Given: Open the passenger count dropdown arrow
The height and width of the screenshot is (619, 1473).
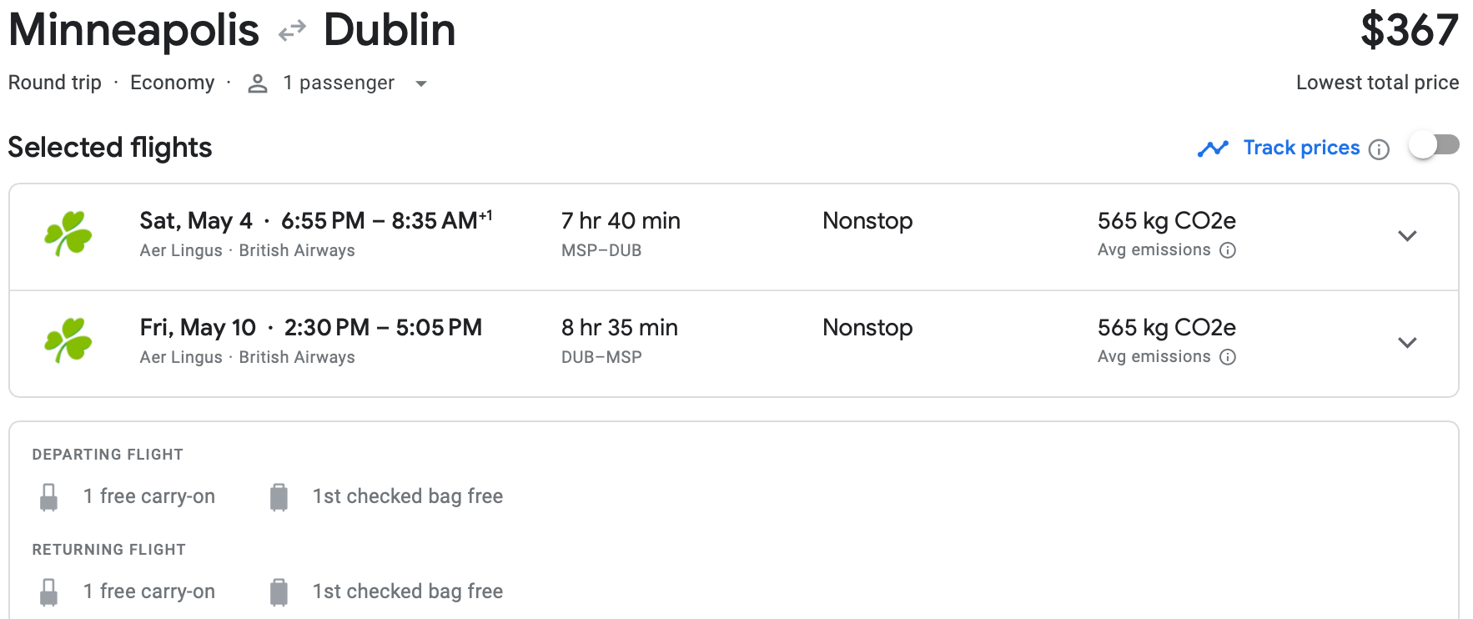Looking at the screenshot, I should click(421, 83).
